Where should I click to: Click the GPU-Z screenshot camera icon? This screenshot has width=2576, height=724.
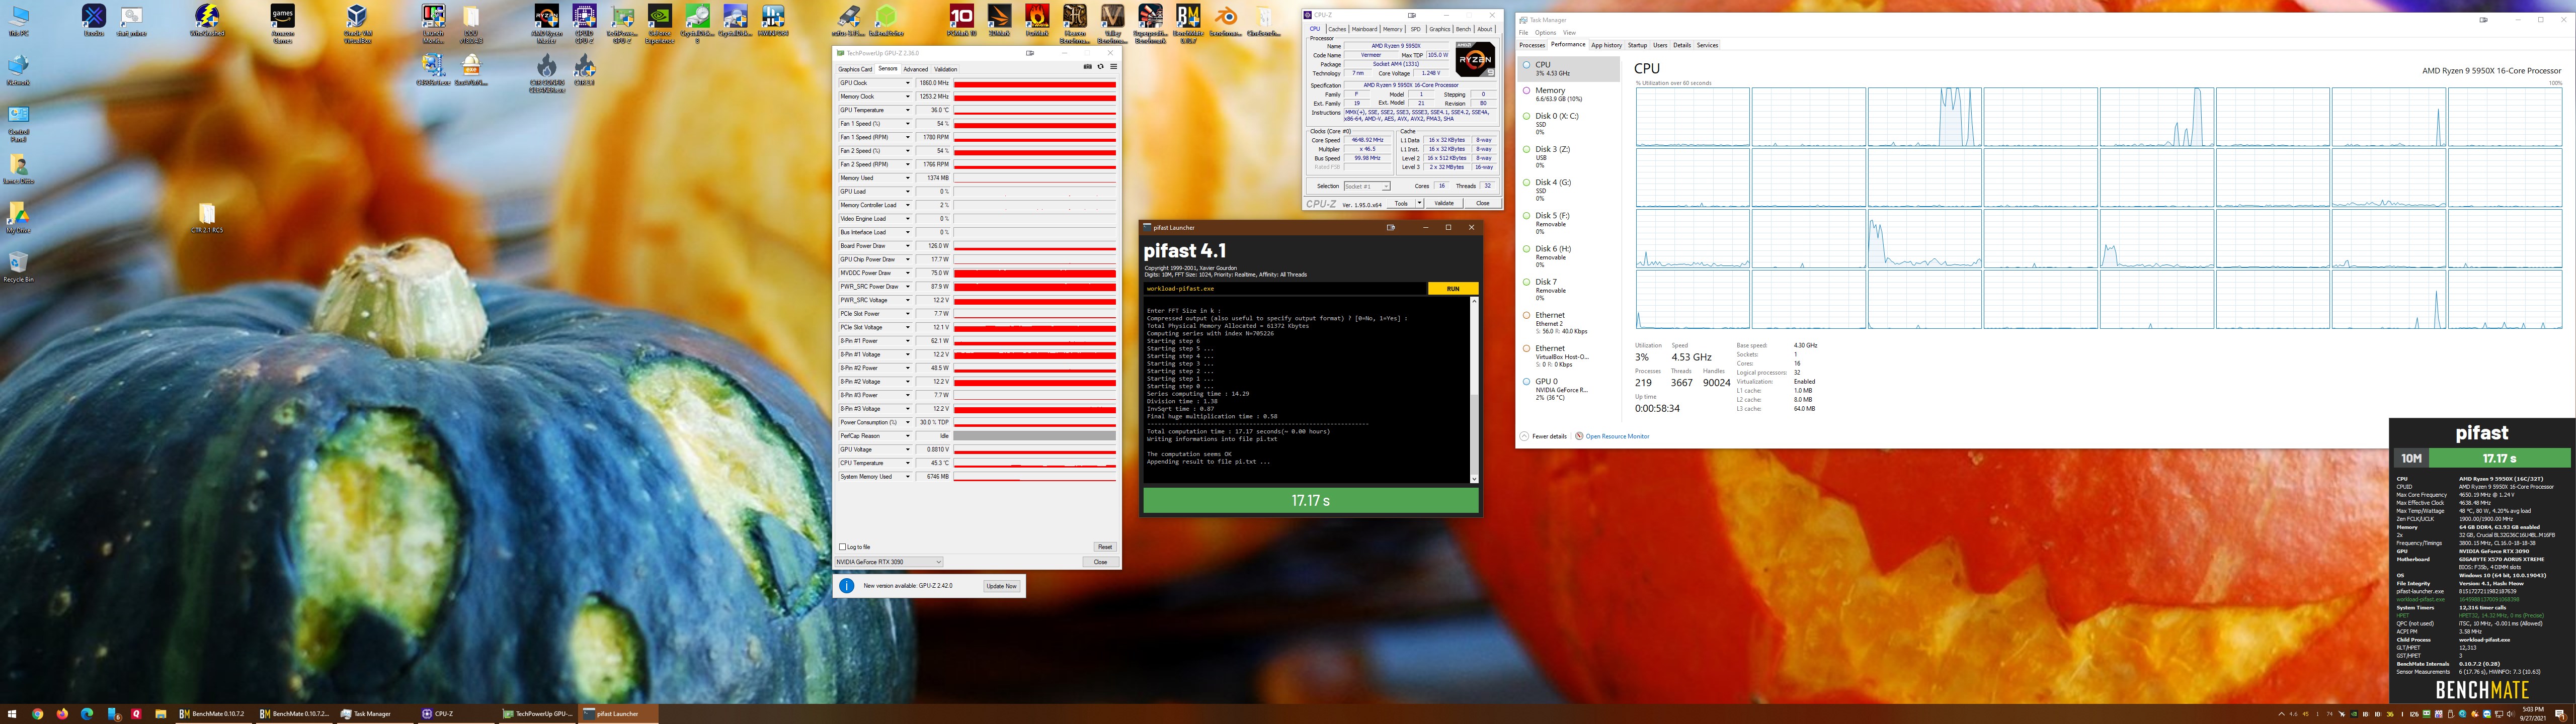tap(1088, 67)
